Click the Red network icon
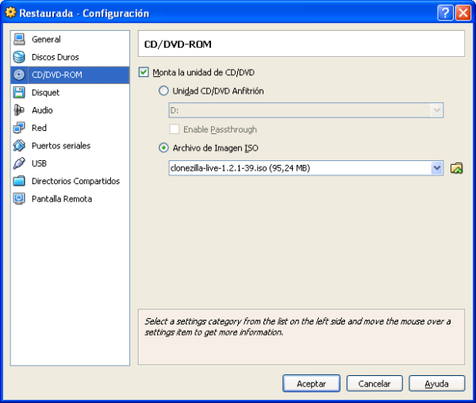This screenshot has height=403, width=476. [19, 128]
